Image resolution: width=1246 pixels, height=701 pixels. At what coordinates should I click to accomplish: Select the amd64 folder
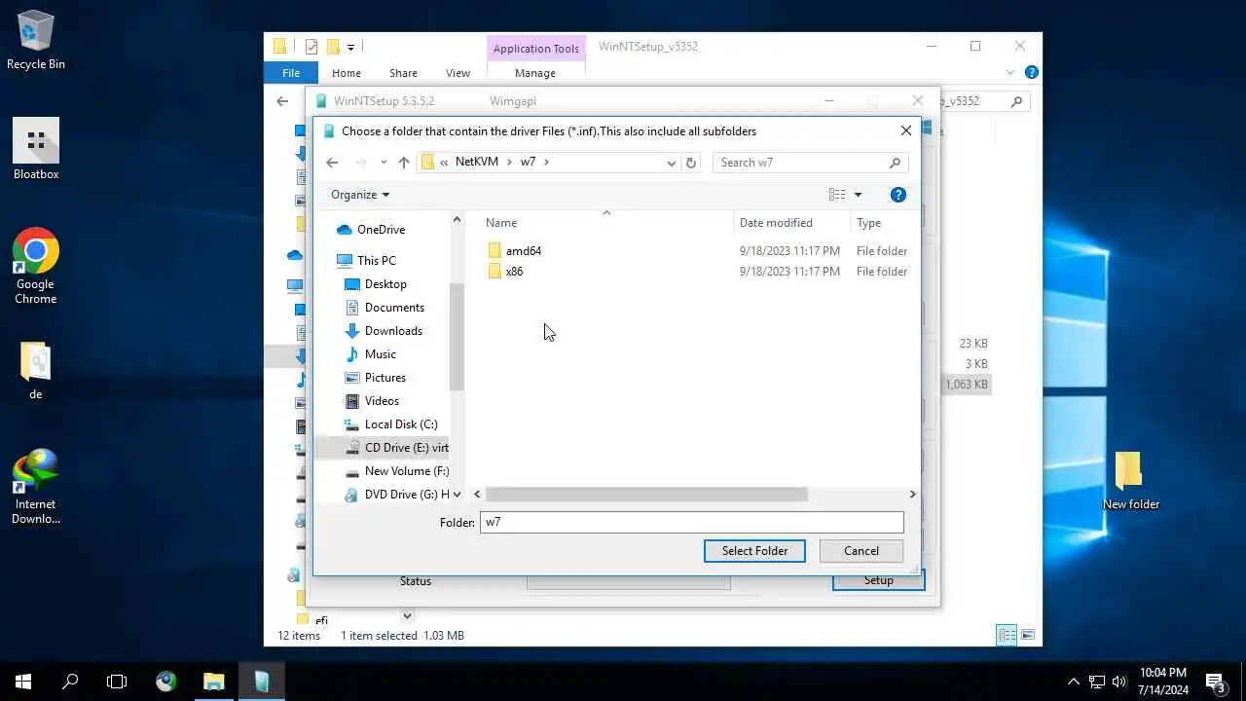tap(523, 250)
